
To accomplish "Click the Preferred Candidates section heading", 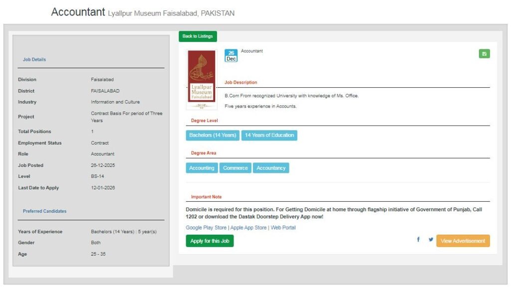I will tap(44, 211).
